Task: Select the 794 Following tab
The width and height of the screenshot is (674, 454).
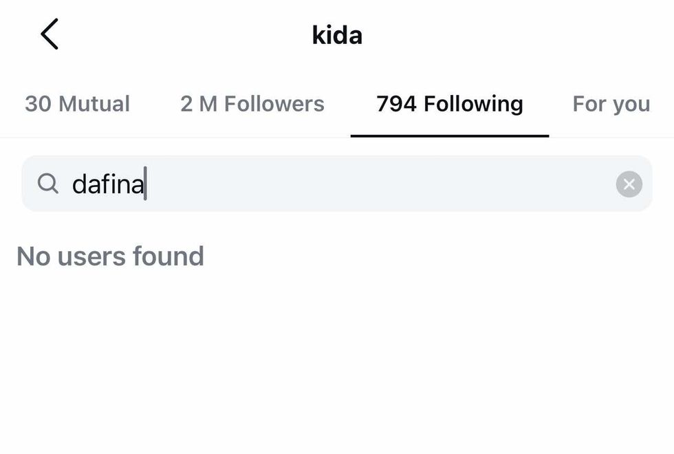Action: [449, 104]
